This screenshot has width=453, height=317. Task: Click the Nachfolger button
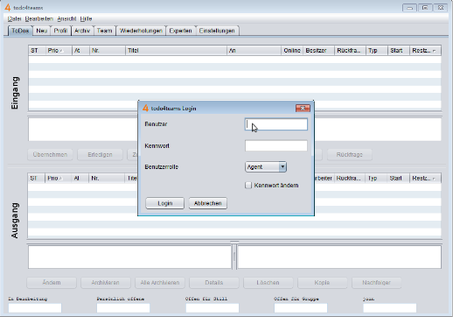point(376,283)
